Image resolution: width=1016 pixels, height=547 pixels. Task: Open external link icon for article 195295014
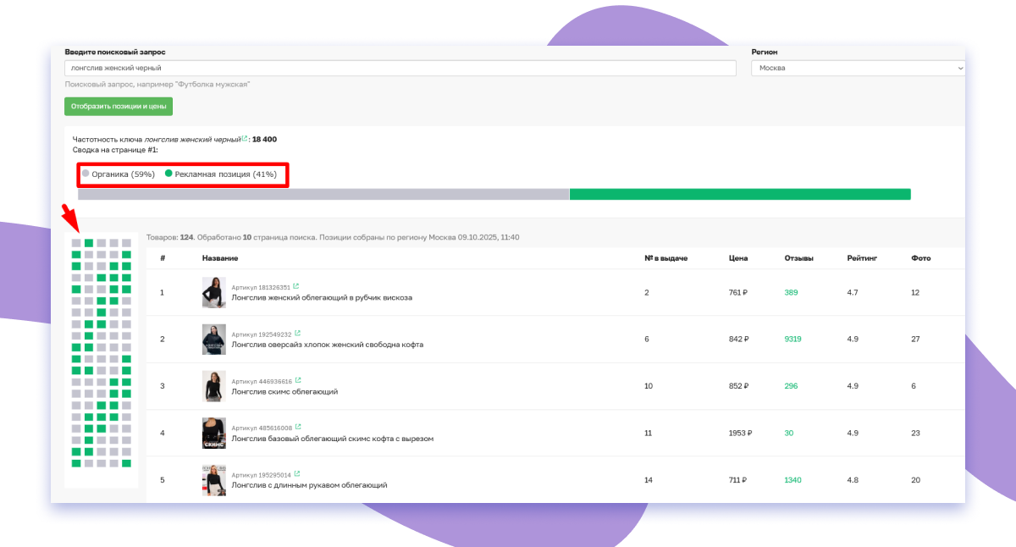tap(297, 474)
